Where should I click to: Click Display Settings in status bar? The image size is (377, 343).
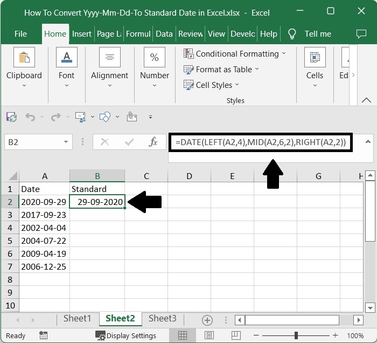(127, 335)
